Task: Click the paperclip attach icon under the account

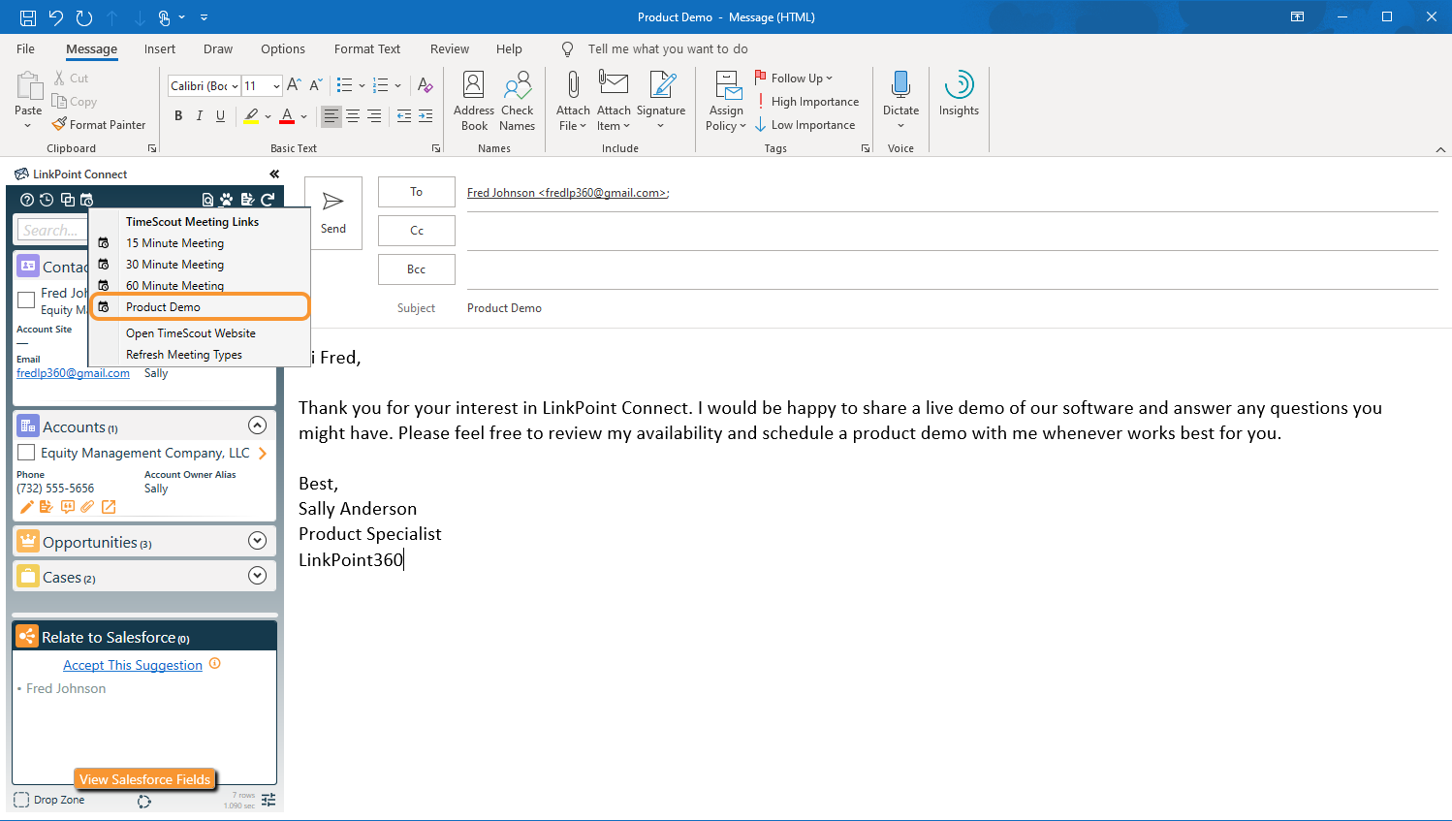Action: [87, 507]
